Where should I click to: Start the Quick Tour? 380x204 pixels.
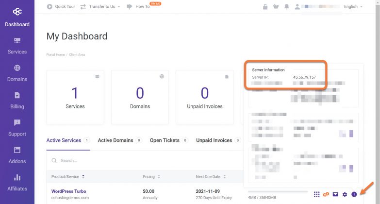[x=61, y=7]
